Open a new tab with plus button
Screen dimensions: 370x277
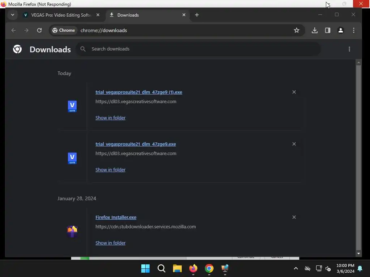tap(197, 15)
